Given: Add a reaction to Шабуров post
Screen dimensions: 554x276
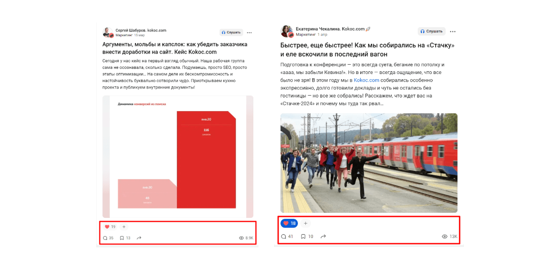Looking at the screenshot, I should pyautogui.click(x=124, y=227).
